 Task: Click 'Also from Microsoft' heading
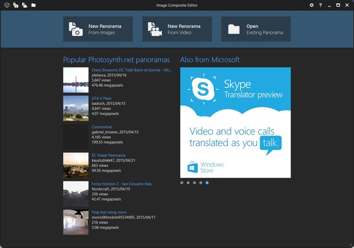pyautogui.click(x=210, y=60)
